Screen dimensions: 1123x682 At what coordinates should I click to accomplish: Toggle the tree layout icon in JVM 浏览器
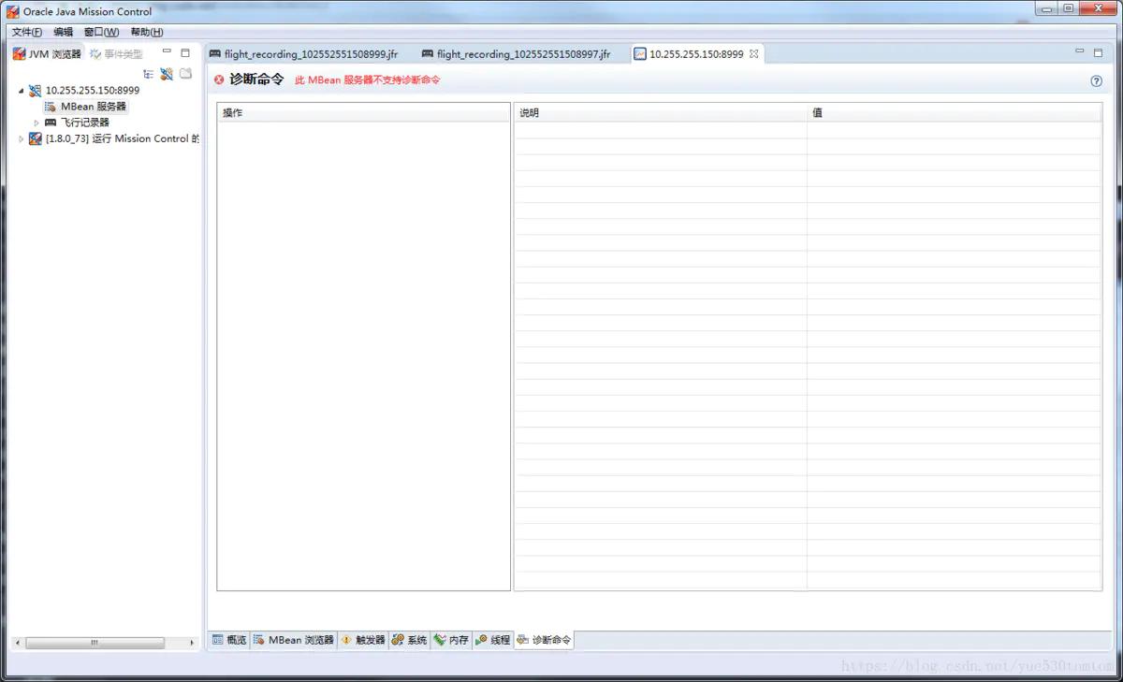pyautogui.click(x=148, y=74)
